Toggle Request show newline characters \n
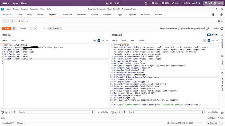 tap(103, 41)
